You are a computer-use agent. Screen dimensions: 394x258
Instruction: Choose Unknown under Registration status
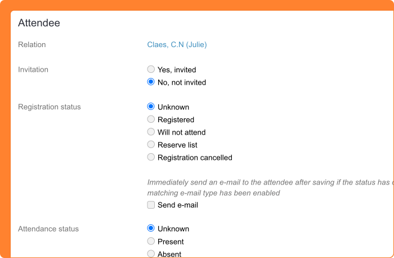point(151,107)
